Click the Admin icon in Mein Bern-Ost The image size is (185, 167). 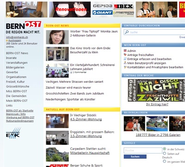tap(125, 50)
